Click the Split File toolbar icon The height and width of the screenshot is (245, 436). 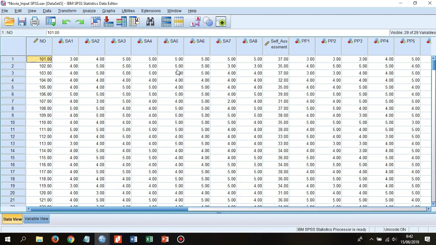167,22
